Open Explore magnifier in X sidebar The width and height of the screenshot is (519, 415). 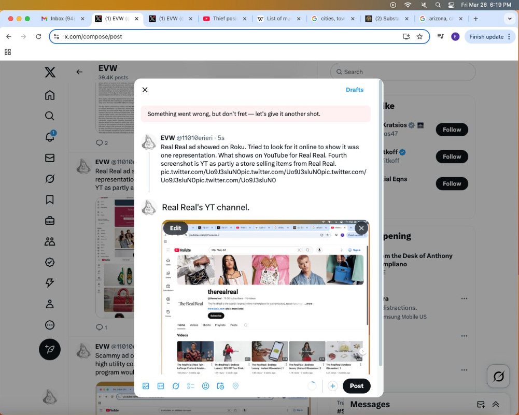[50, 116]
